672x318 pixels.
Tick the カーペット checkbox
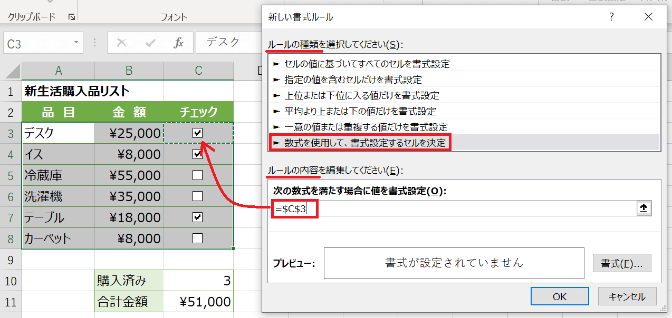(198, 238)
